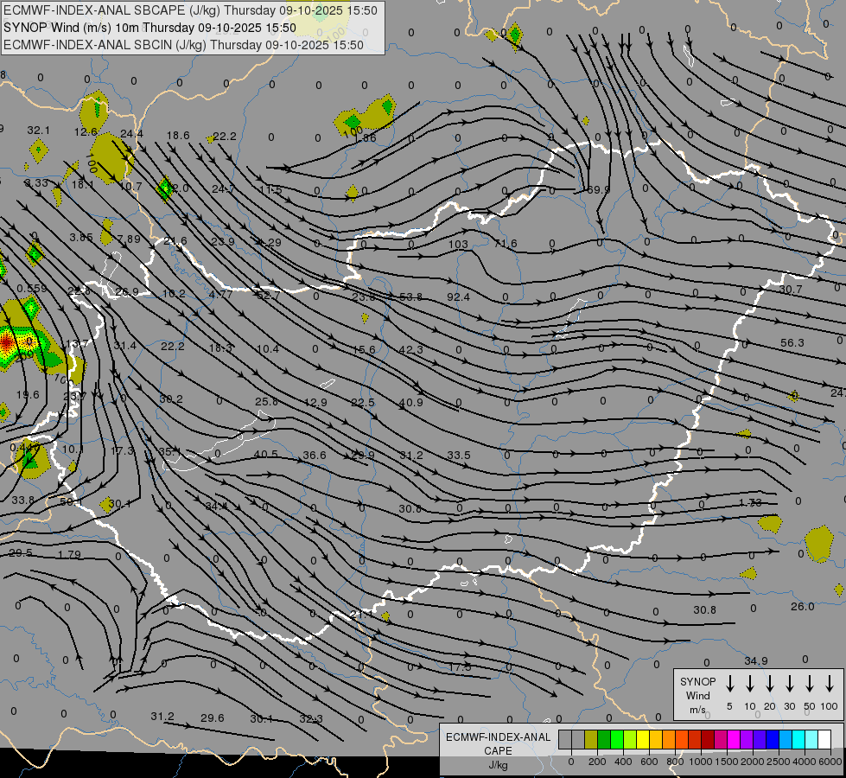Click the map value 1.86
Image resolution: width=846 pixels, height=778 pixels.
[366, 137]
